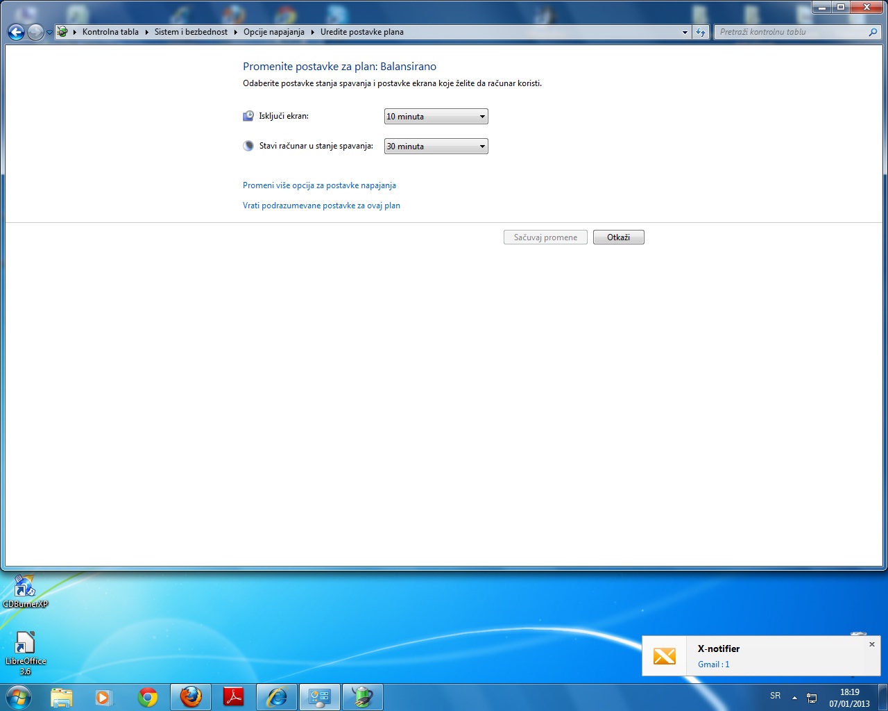This screenshot has height=711, width=888.
Task: Dismiss the X-notifier popup
Action: (x=872, y=644)
